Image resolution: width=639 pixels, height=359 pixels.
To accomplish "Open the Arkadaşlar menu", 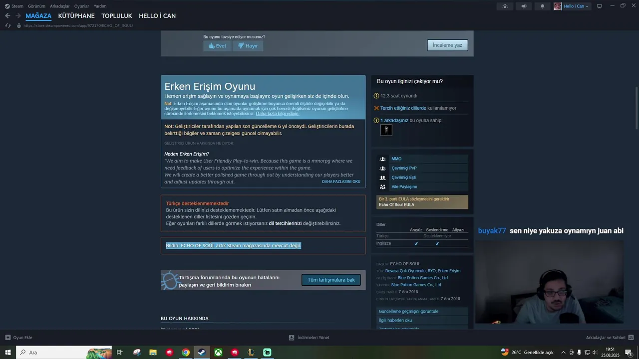I will (59, 6).
